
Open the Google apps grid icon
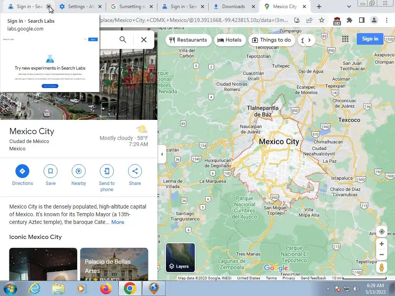tap(345, 39)
